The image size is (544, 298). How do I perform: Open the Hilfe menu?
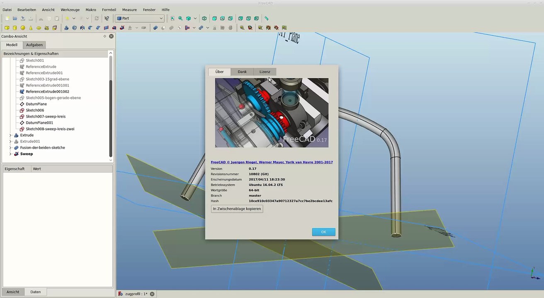165,10
